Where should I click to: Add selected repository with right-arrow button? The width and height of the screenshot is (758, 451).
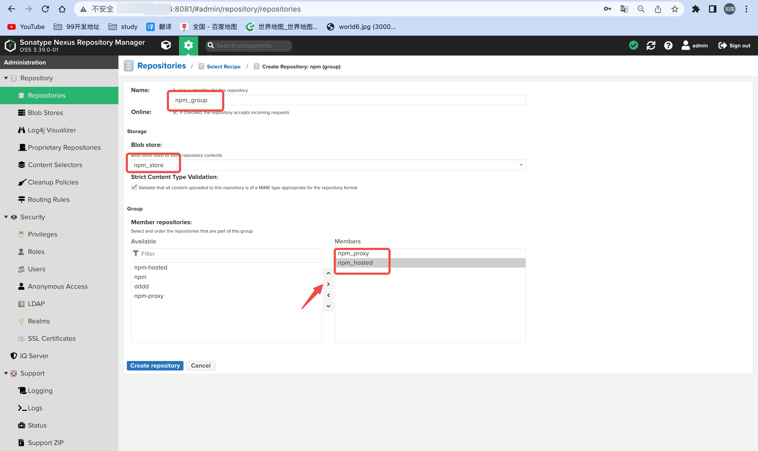[x=328, y=284]
